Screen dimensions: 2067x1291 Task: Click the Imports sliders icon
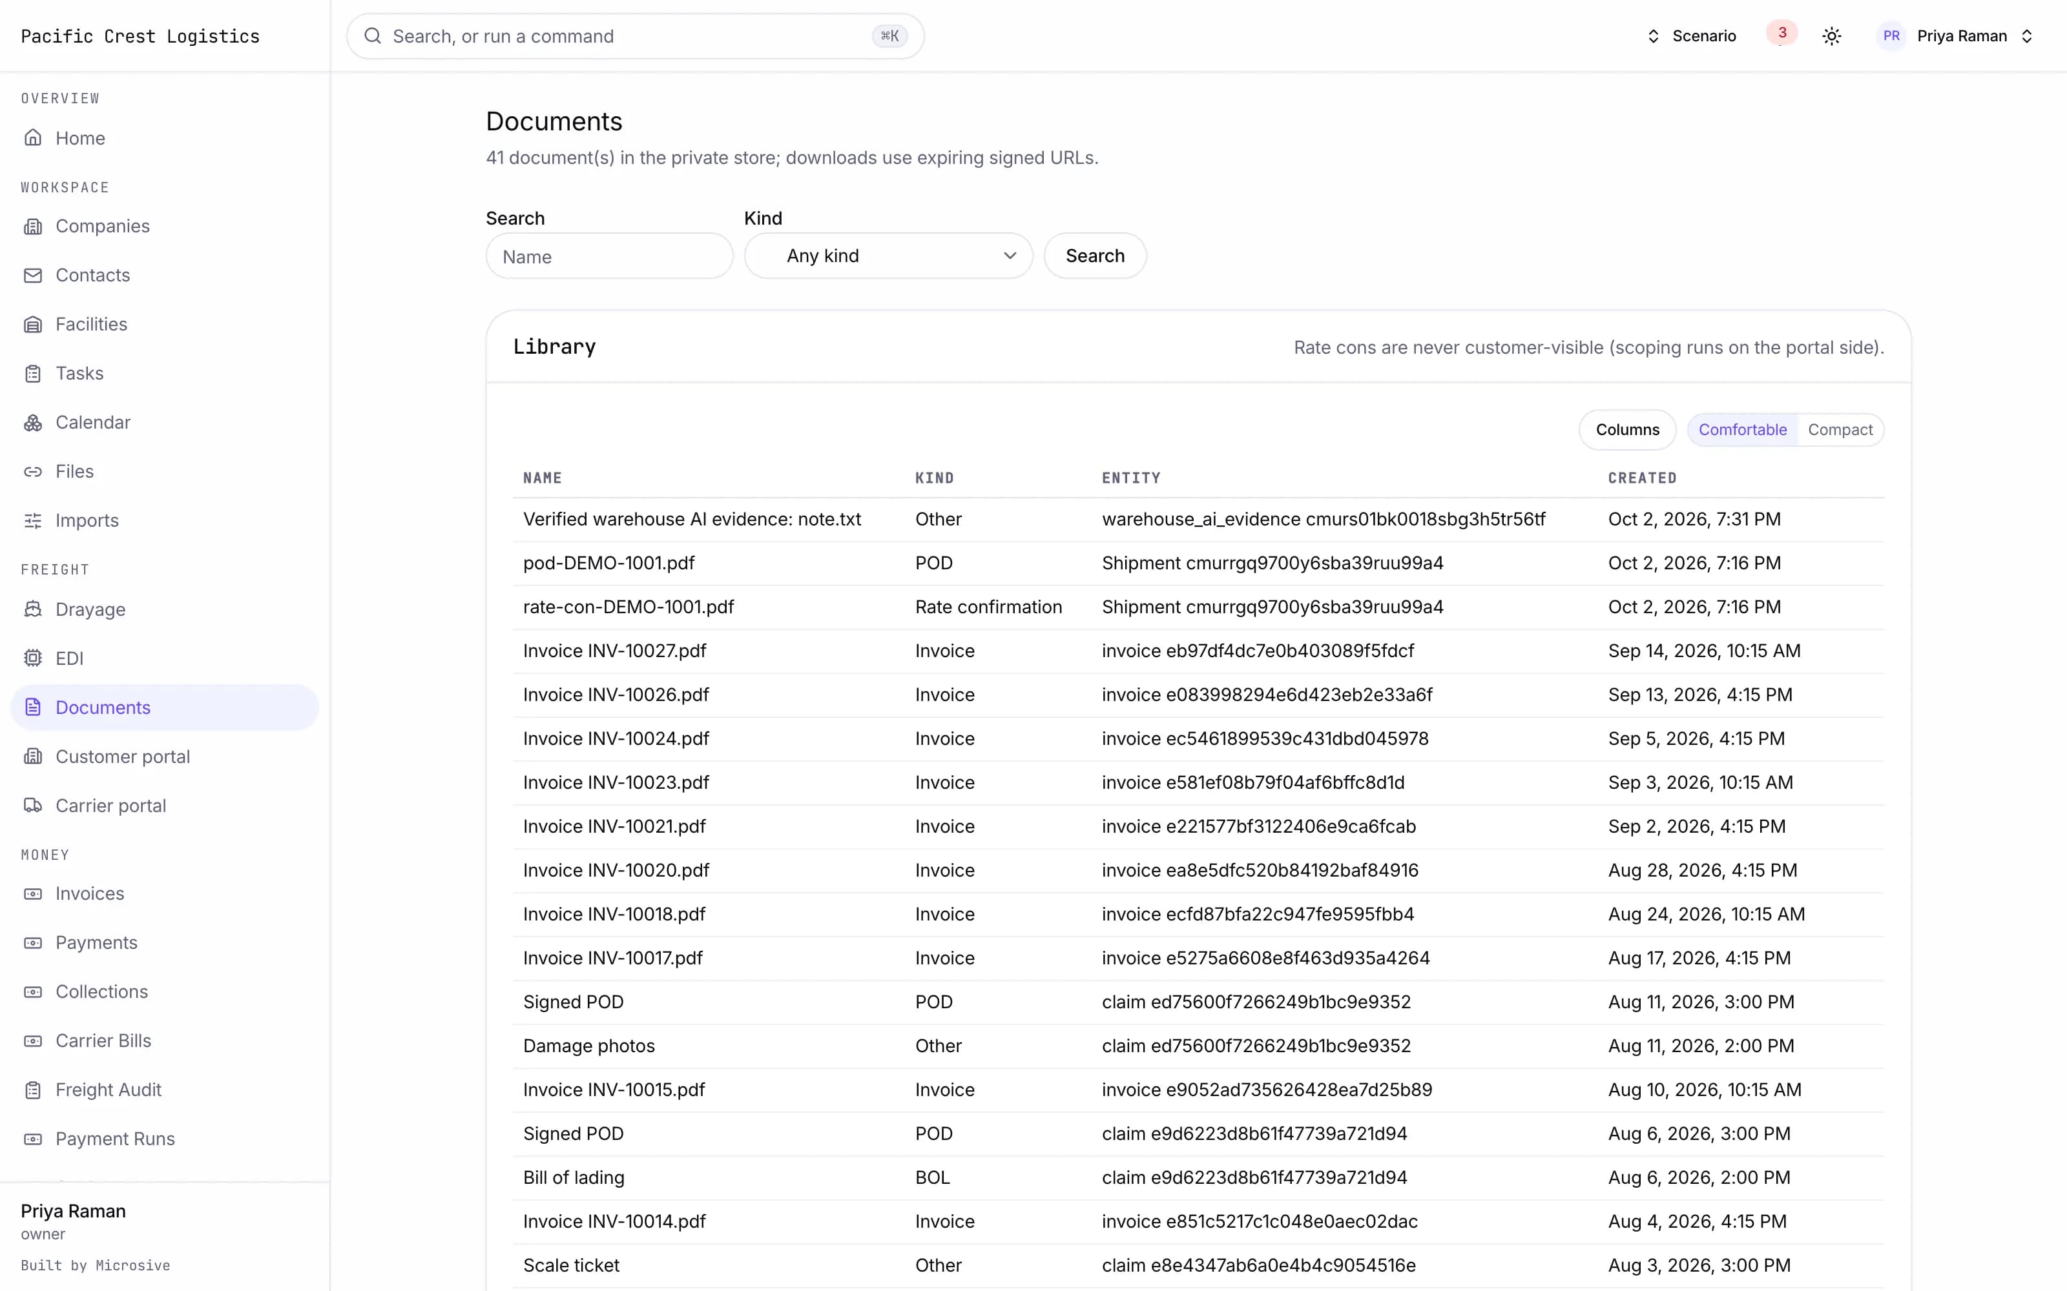pyautogui.click(x=32, y=521)
